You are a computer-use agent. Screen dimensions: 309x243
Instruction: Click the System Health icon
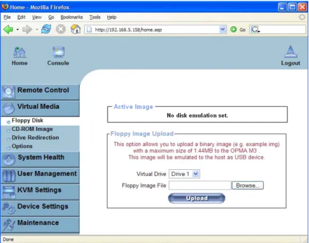pos(9,159)
